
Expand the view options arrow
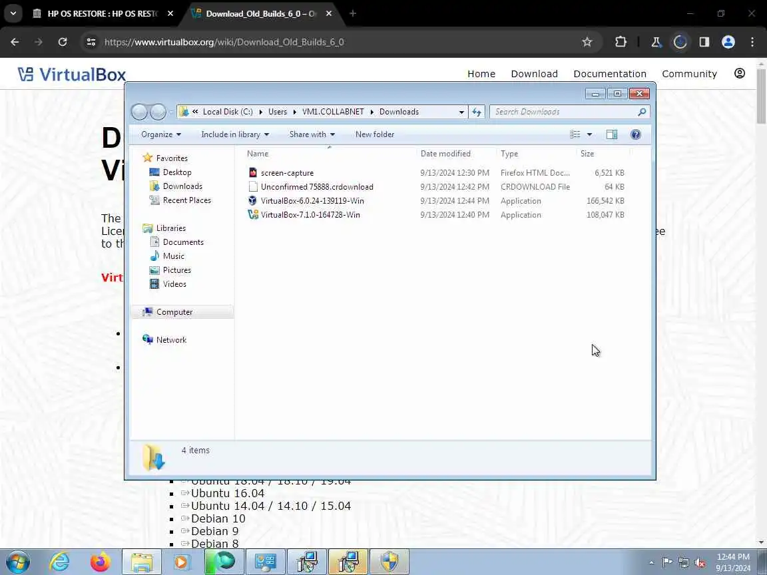pyautogui.click(x=589, y=134)
